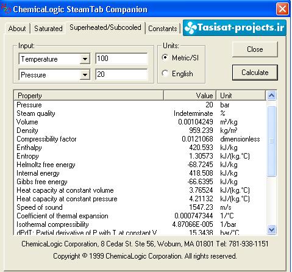This screenshot has width=292, height=272.
Task: Select the Pressure row in results
Action: [x=140, y=105]
